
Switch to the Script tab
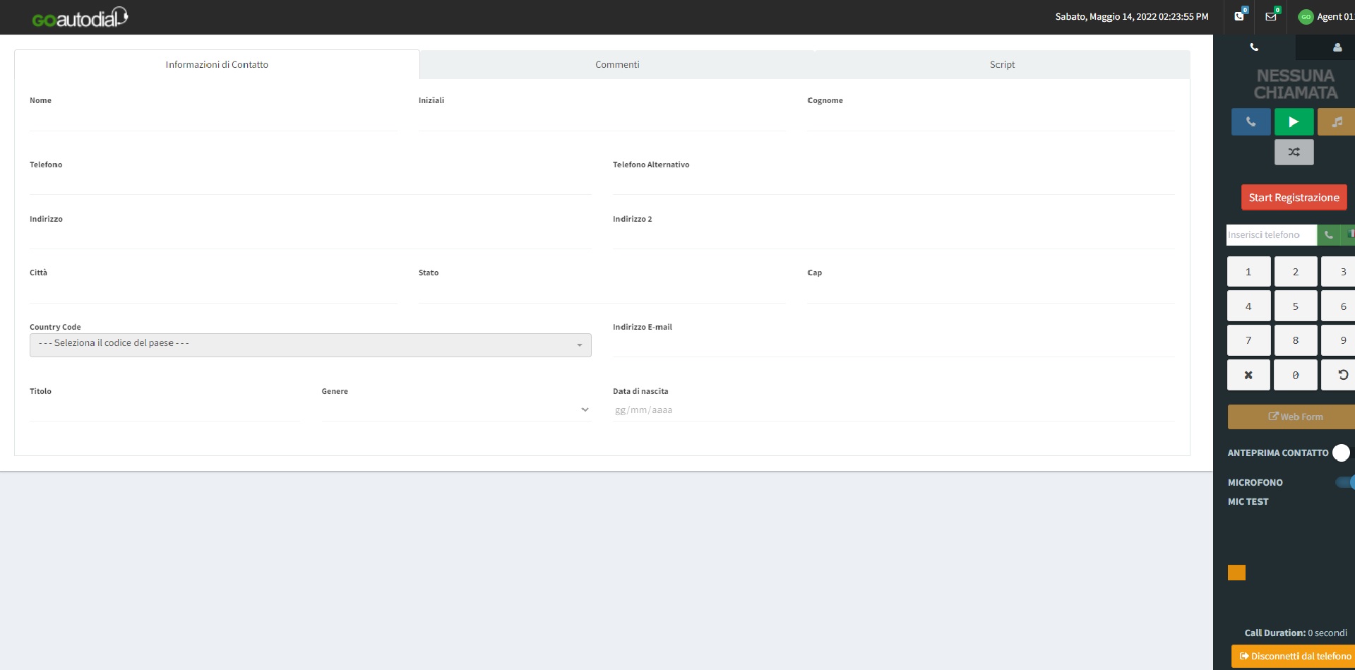1002,64
